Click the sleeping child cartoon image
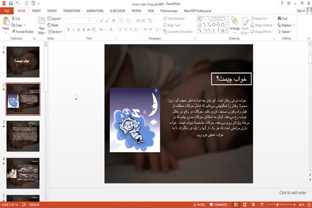The width and height of the screenshot is (312, 208). point(135,120)
